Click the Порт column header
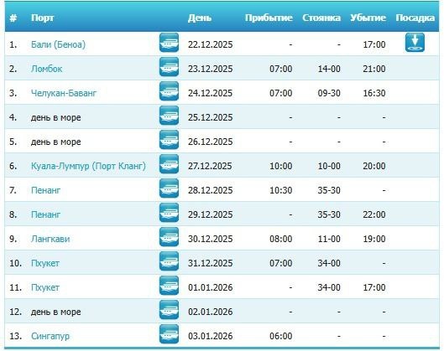The image size is (444, 351). tap(42, 18)
